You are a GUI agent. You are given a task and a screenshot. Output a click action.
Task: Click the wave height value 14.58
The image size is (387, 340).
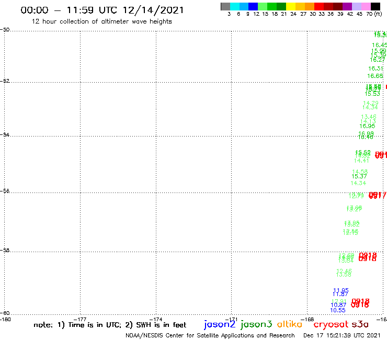tap(360, 172)
